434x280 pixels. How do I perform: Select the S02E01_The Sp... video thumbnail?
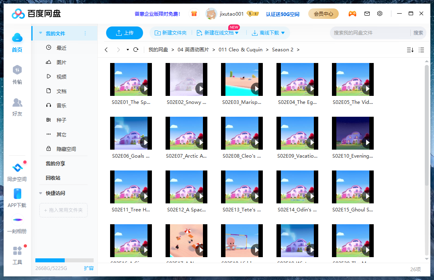131,79
